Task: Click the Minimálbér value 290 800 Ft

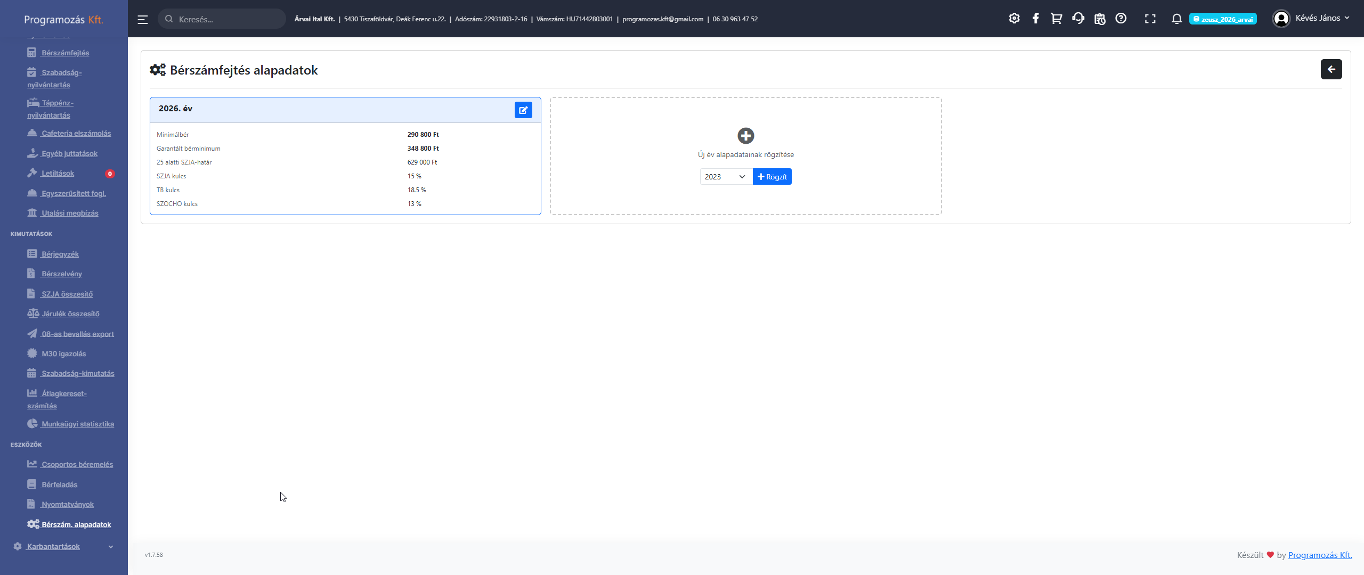Action: (x=423, y=135)
